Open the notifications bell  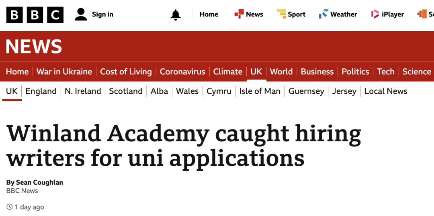[176, 14]
